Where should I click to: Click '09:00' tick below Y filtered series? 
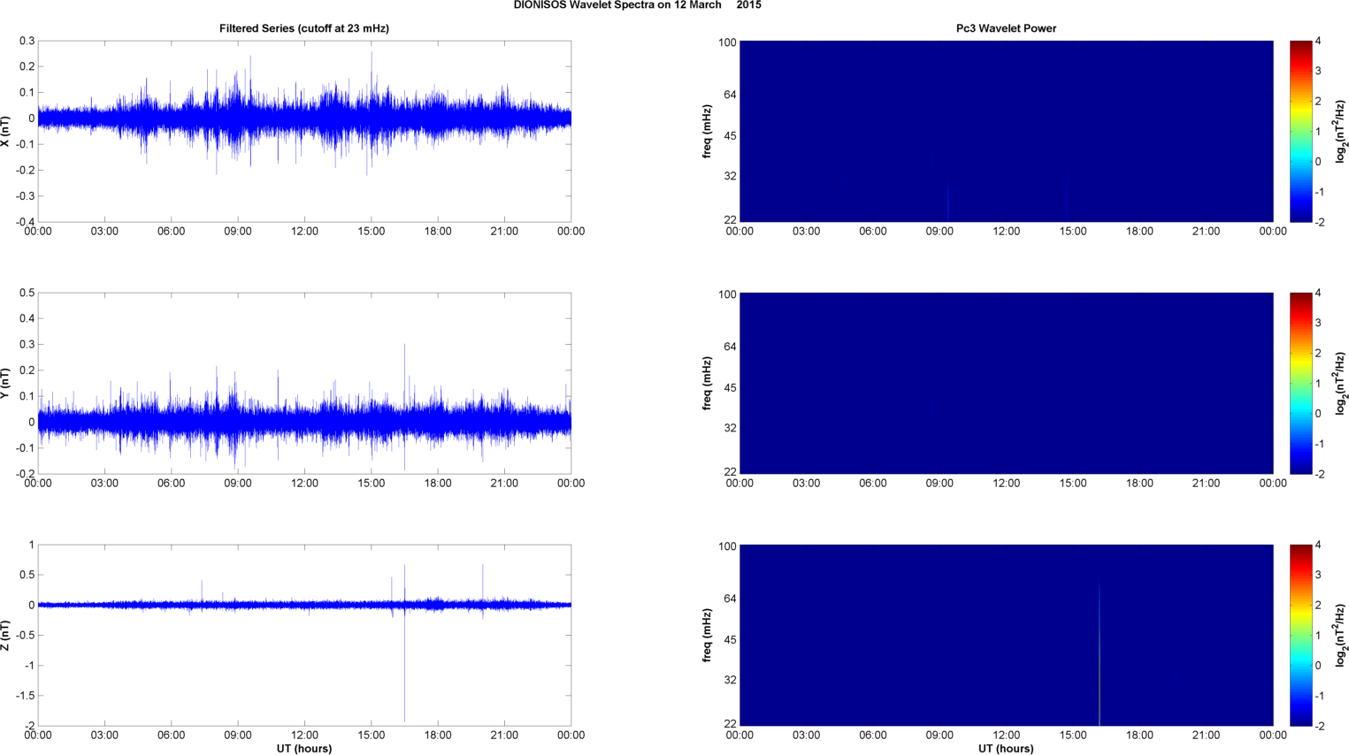point(238,484)
